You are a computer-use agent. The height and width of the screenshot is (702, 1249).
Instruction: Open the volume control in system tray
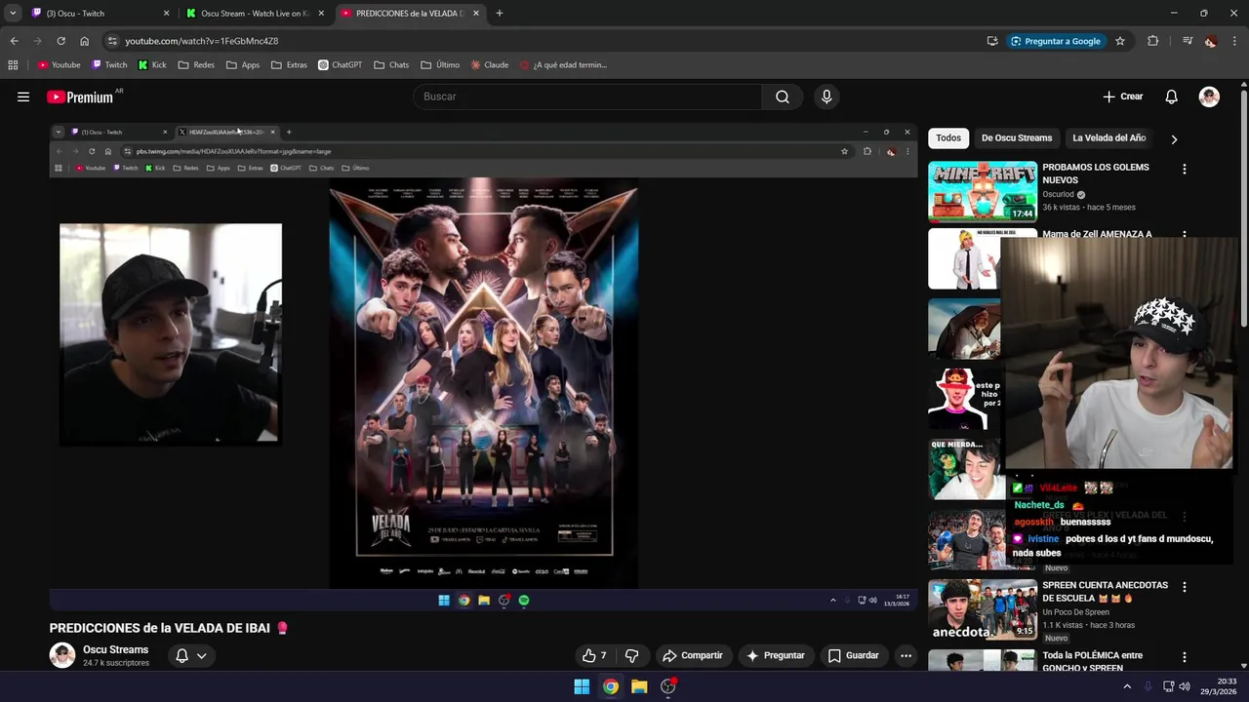(x=1185, y=686)
